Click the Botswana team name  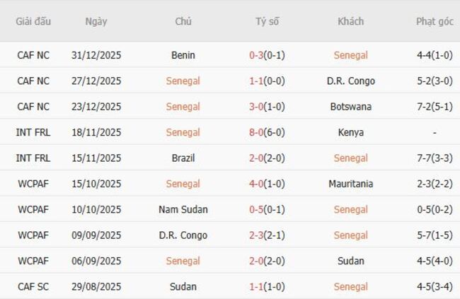tap(350, 107)
